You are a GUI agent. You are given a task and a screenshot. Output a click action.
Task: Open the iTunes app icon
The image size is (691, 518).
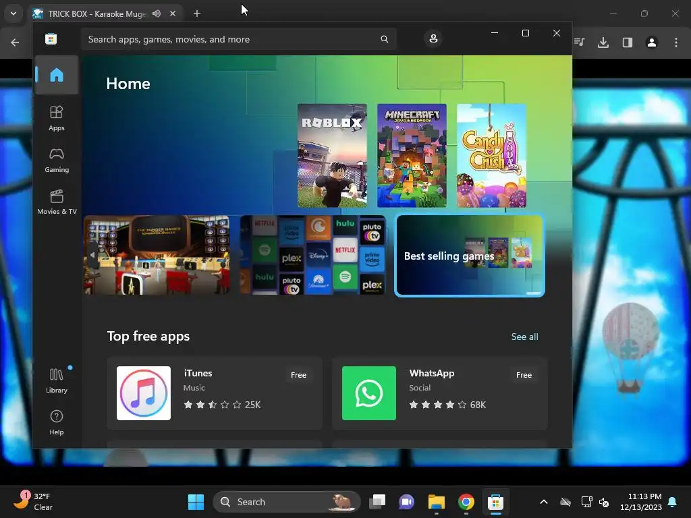point(144,393)
